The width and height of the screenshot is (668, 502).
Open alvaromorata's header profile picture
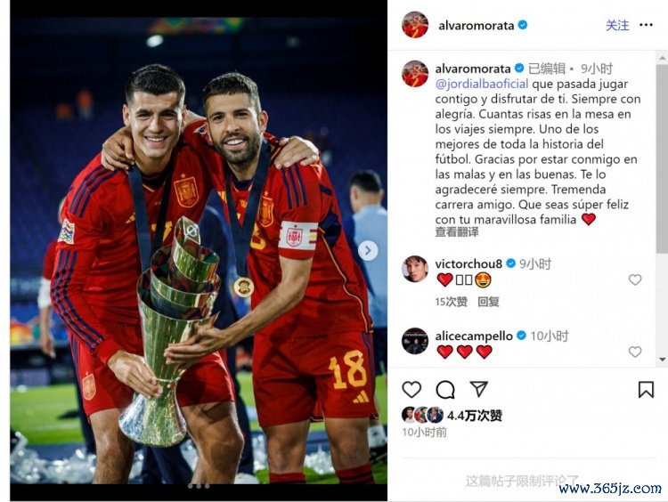click(414, 25)
